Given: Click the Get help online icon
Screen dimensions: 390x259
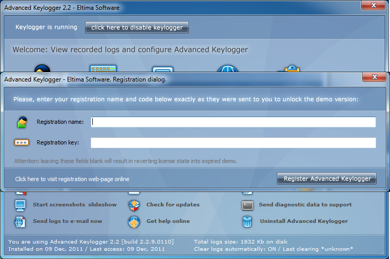Looking at the screenshot, I should [134, 221].
